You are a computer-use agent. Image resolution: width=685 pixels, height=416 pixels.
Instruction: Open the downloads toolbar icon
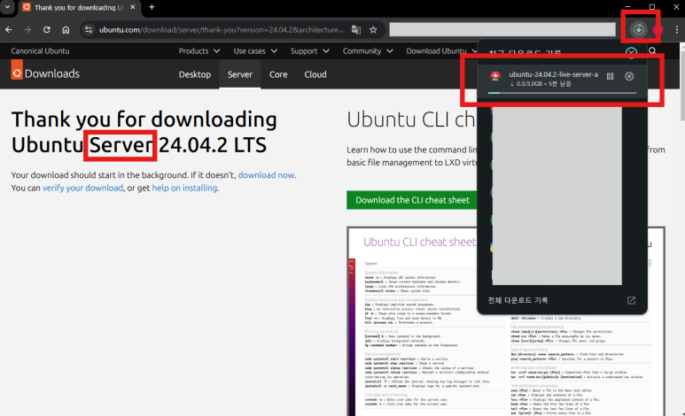(x=638, y=30)
